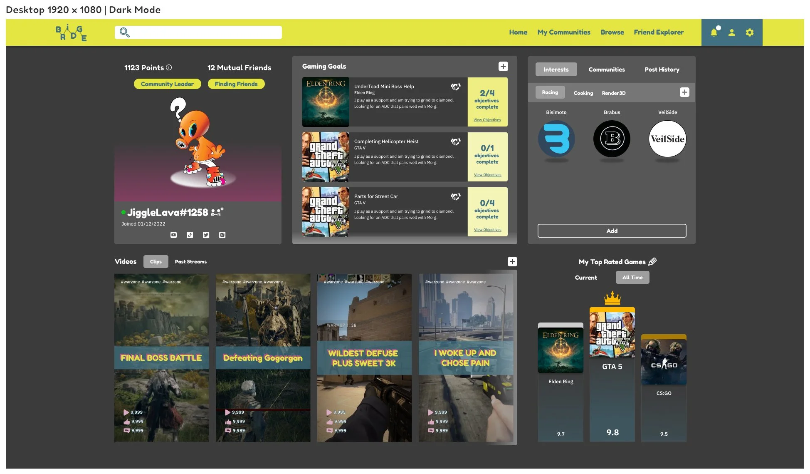Click the info icon next to 1123 Points
Image resolution: width=810 pixels, height=474 pixels.
coord(169,67)
